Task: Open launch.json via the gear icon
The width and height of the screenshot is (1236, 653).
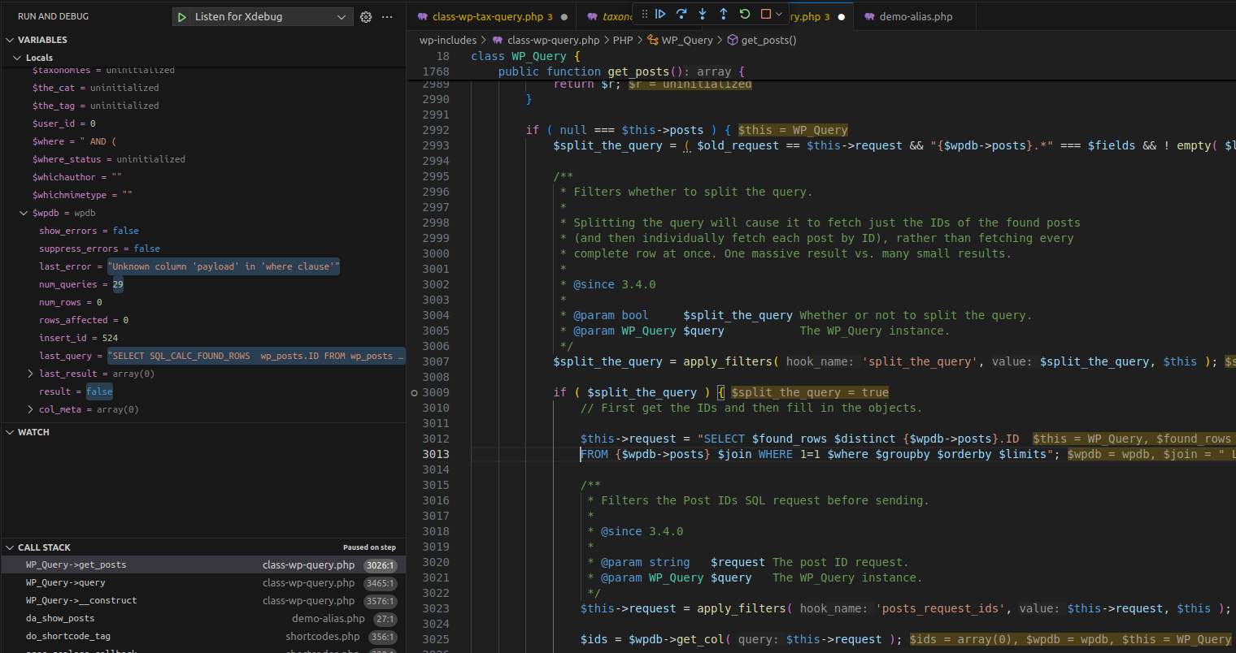Action: (x=366, y=17)
